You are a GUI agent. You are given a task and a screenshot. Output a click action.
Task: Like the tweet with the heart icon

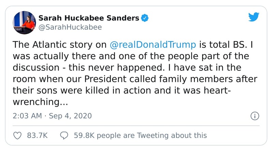point(17,135)
